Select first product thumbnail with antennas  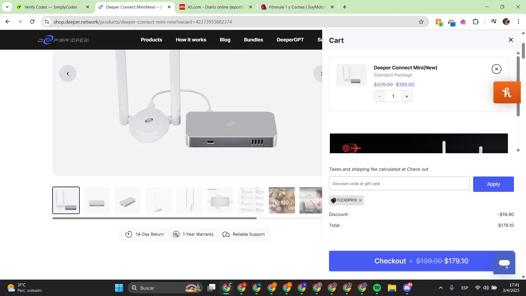pyautogui.click(x=66, y=200)
